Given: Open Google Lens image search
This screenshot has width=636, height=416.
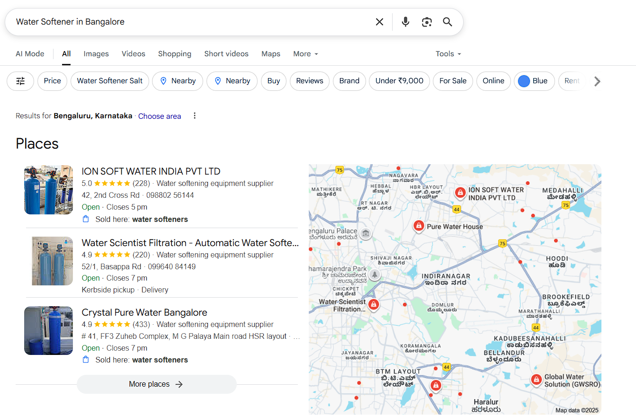Looking at the screenshot, I should [427, 22].
